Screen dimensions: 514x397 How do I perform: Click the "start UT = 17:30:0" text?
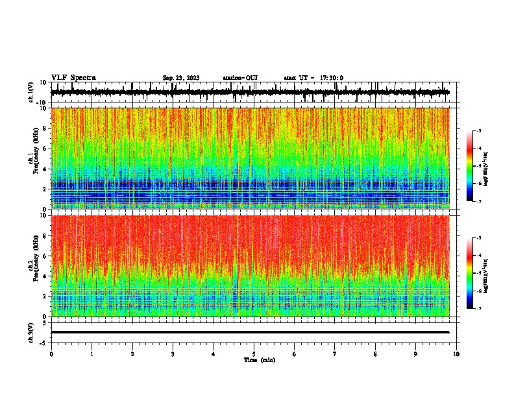click(313, 78)
